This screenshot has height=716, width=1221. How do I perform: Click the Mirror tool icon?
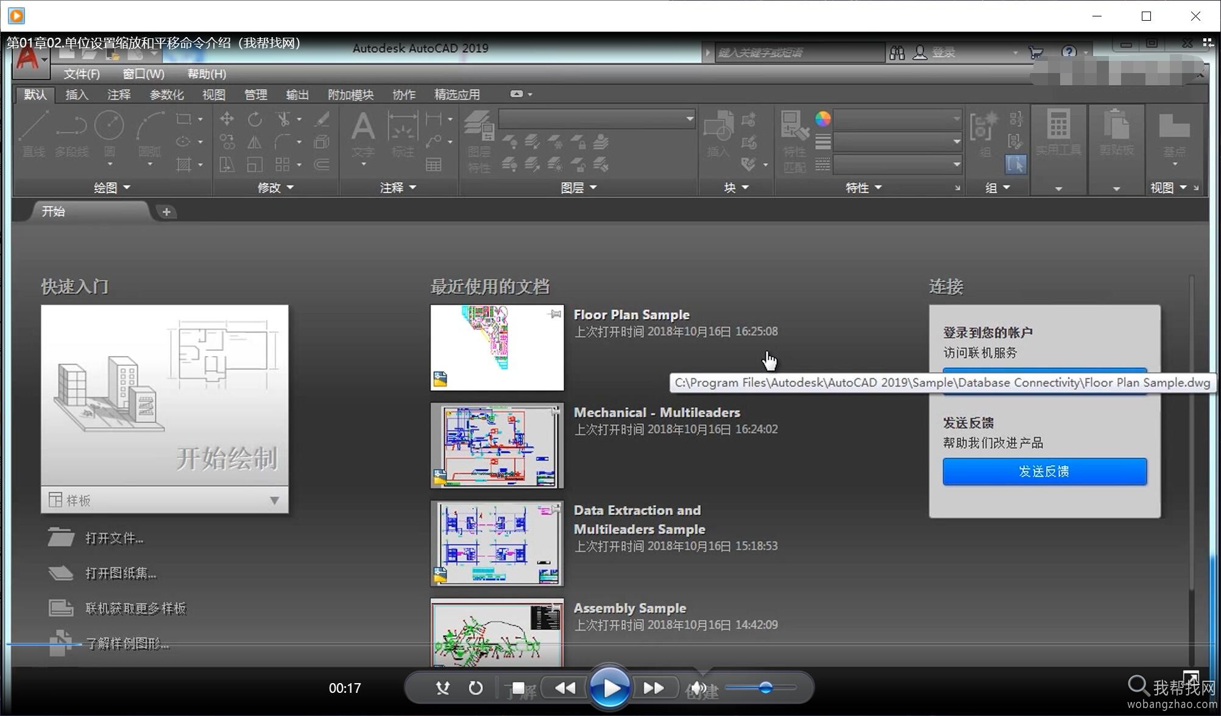click(x=255, y=142)
